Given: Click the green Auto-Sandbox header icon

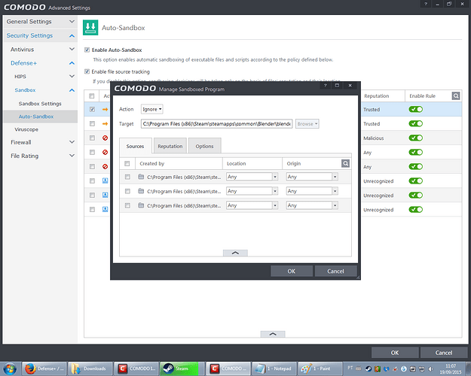Looking at the screenshot, I should pos(90,28).
